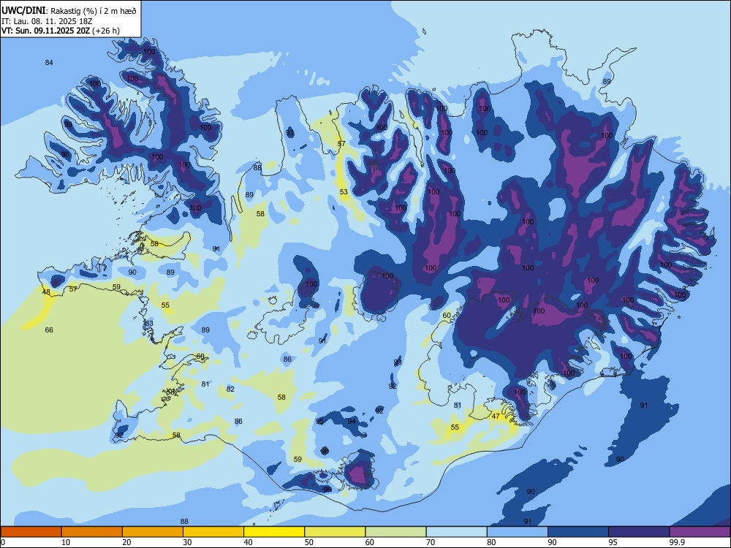Click the legend tick label '99.9'
Viewport: 731px width, 548px height.
click(x=676, y=542)
